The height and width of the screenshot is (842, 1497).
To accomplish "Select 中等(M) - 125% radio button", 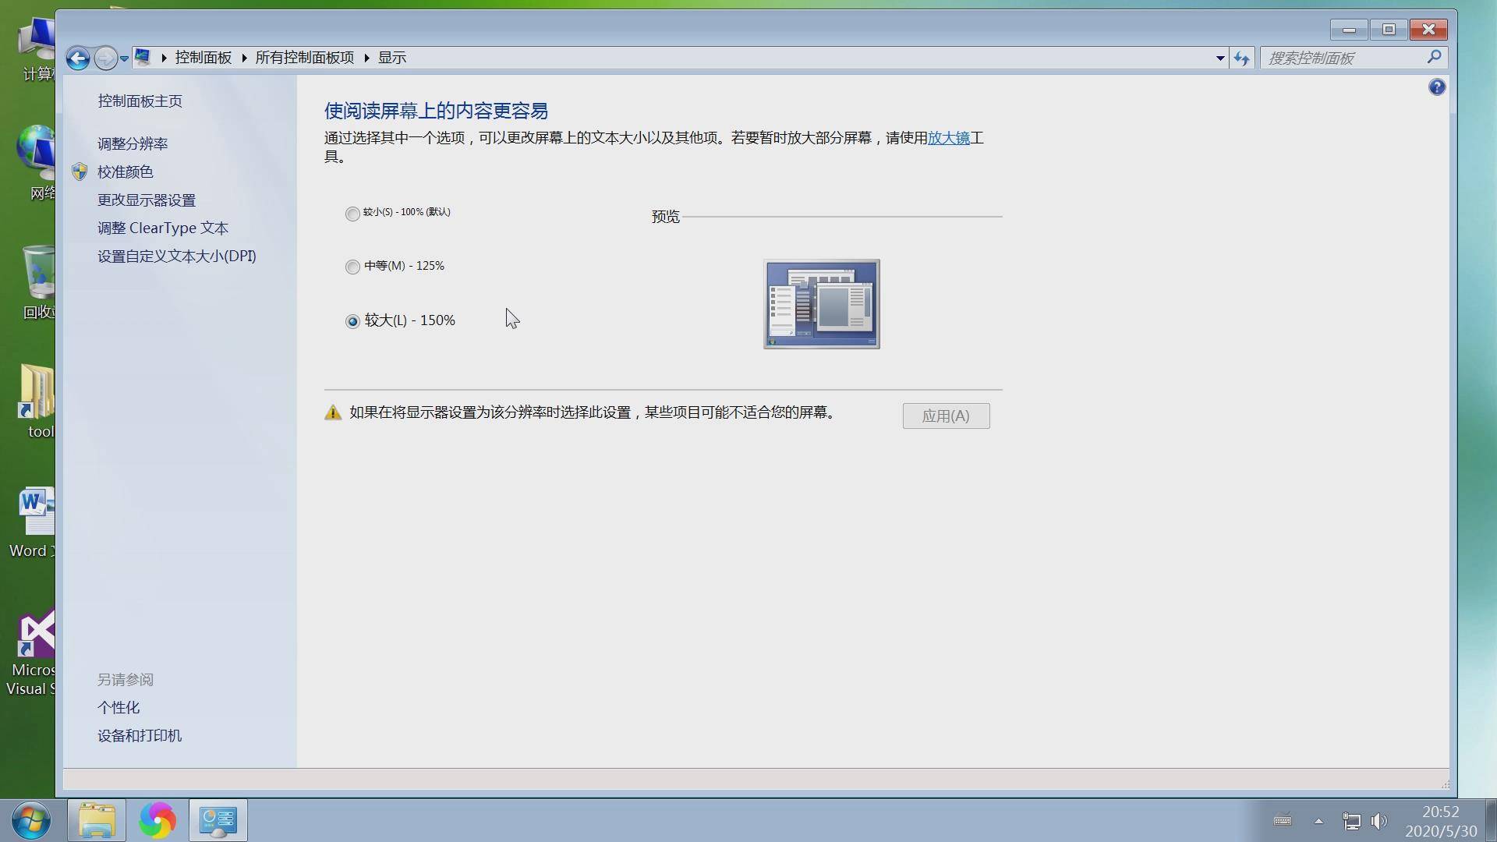I will point(352,265).
